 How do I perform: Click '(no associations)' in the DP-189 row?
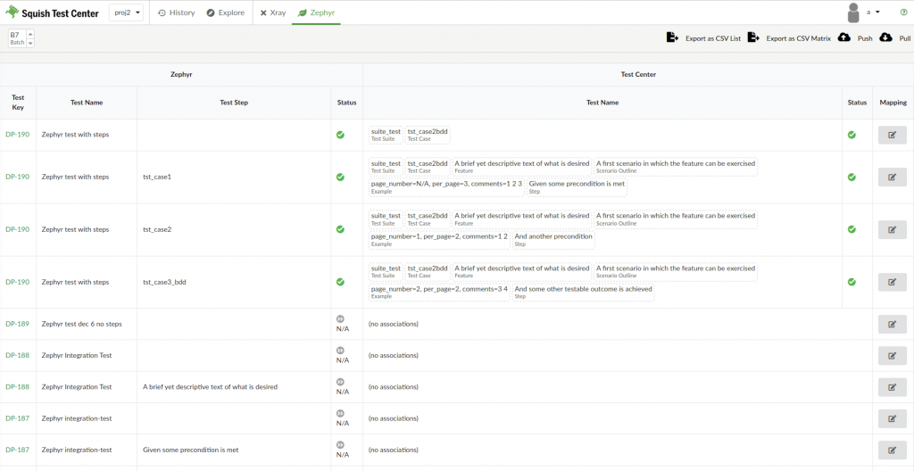[394, 324]
